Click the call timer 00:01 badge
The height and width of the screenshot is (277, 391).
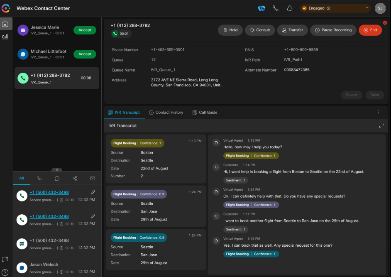[121, 34]
